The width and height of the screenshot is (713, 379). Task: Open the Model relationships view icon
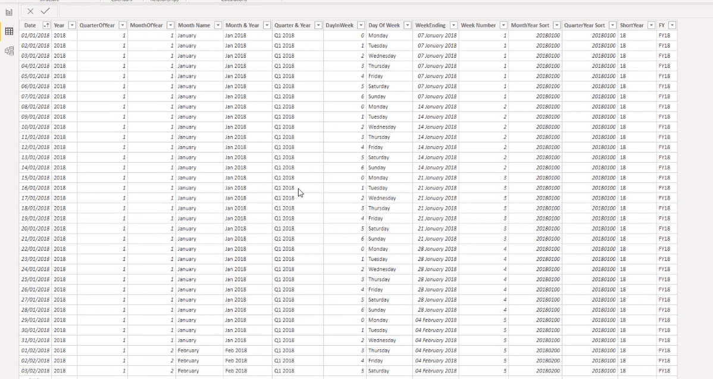pos(9,51)
